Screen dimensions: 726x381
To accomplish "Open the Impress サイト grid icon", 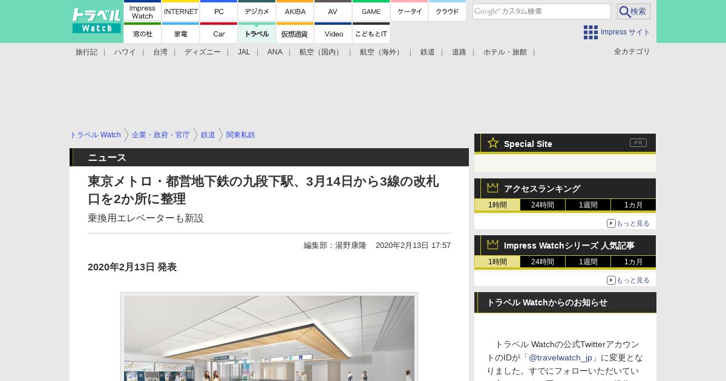I will click(590, 32).
